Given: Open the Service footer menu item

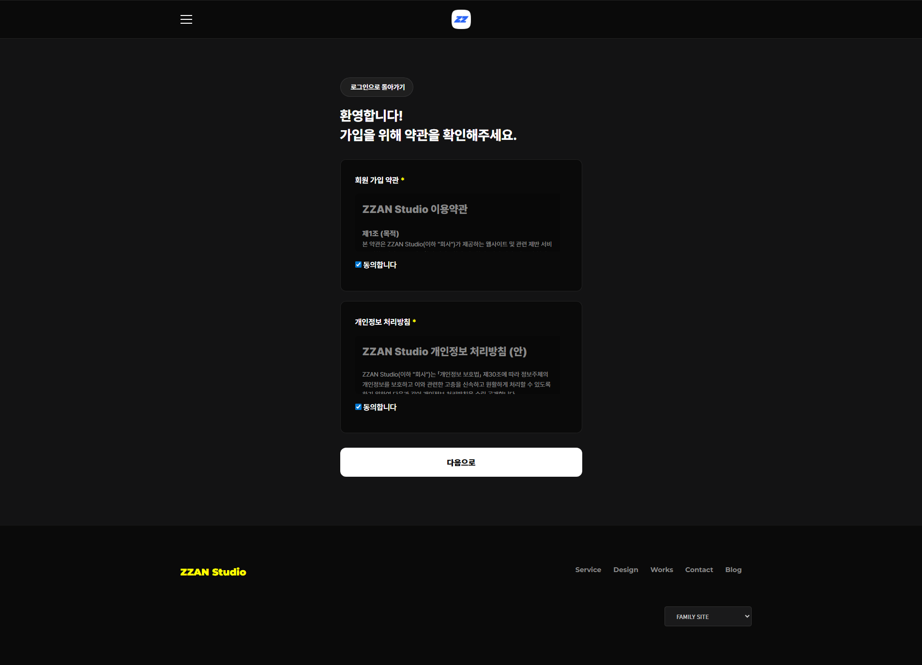Looking at the screenshot, I should [x=588, y=570].
